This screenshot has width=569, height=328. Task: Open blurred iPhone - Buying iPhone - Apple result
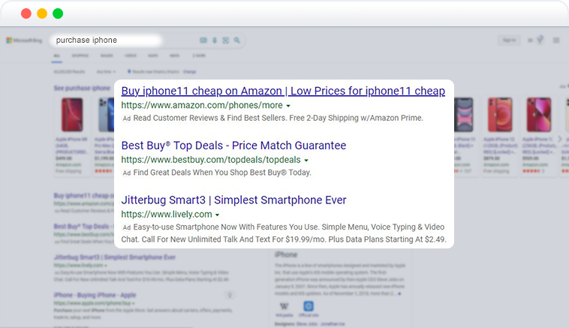pyautogui.click(x=95, y=295)
